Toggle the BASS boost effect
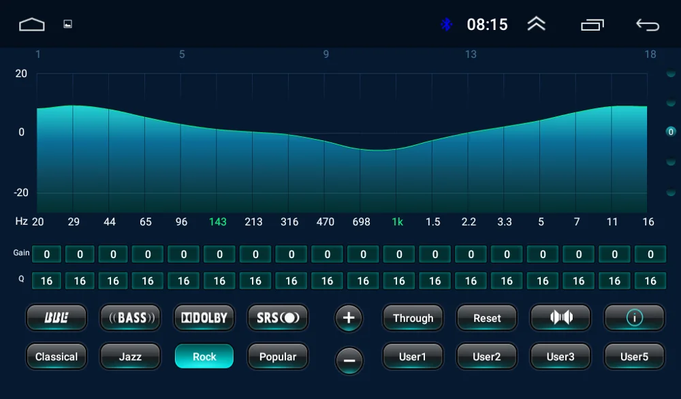This screenshot has height=399, width=681. pyautogui.click(x=130, y=318)
